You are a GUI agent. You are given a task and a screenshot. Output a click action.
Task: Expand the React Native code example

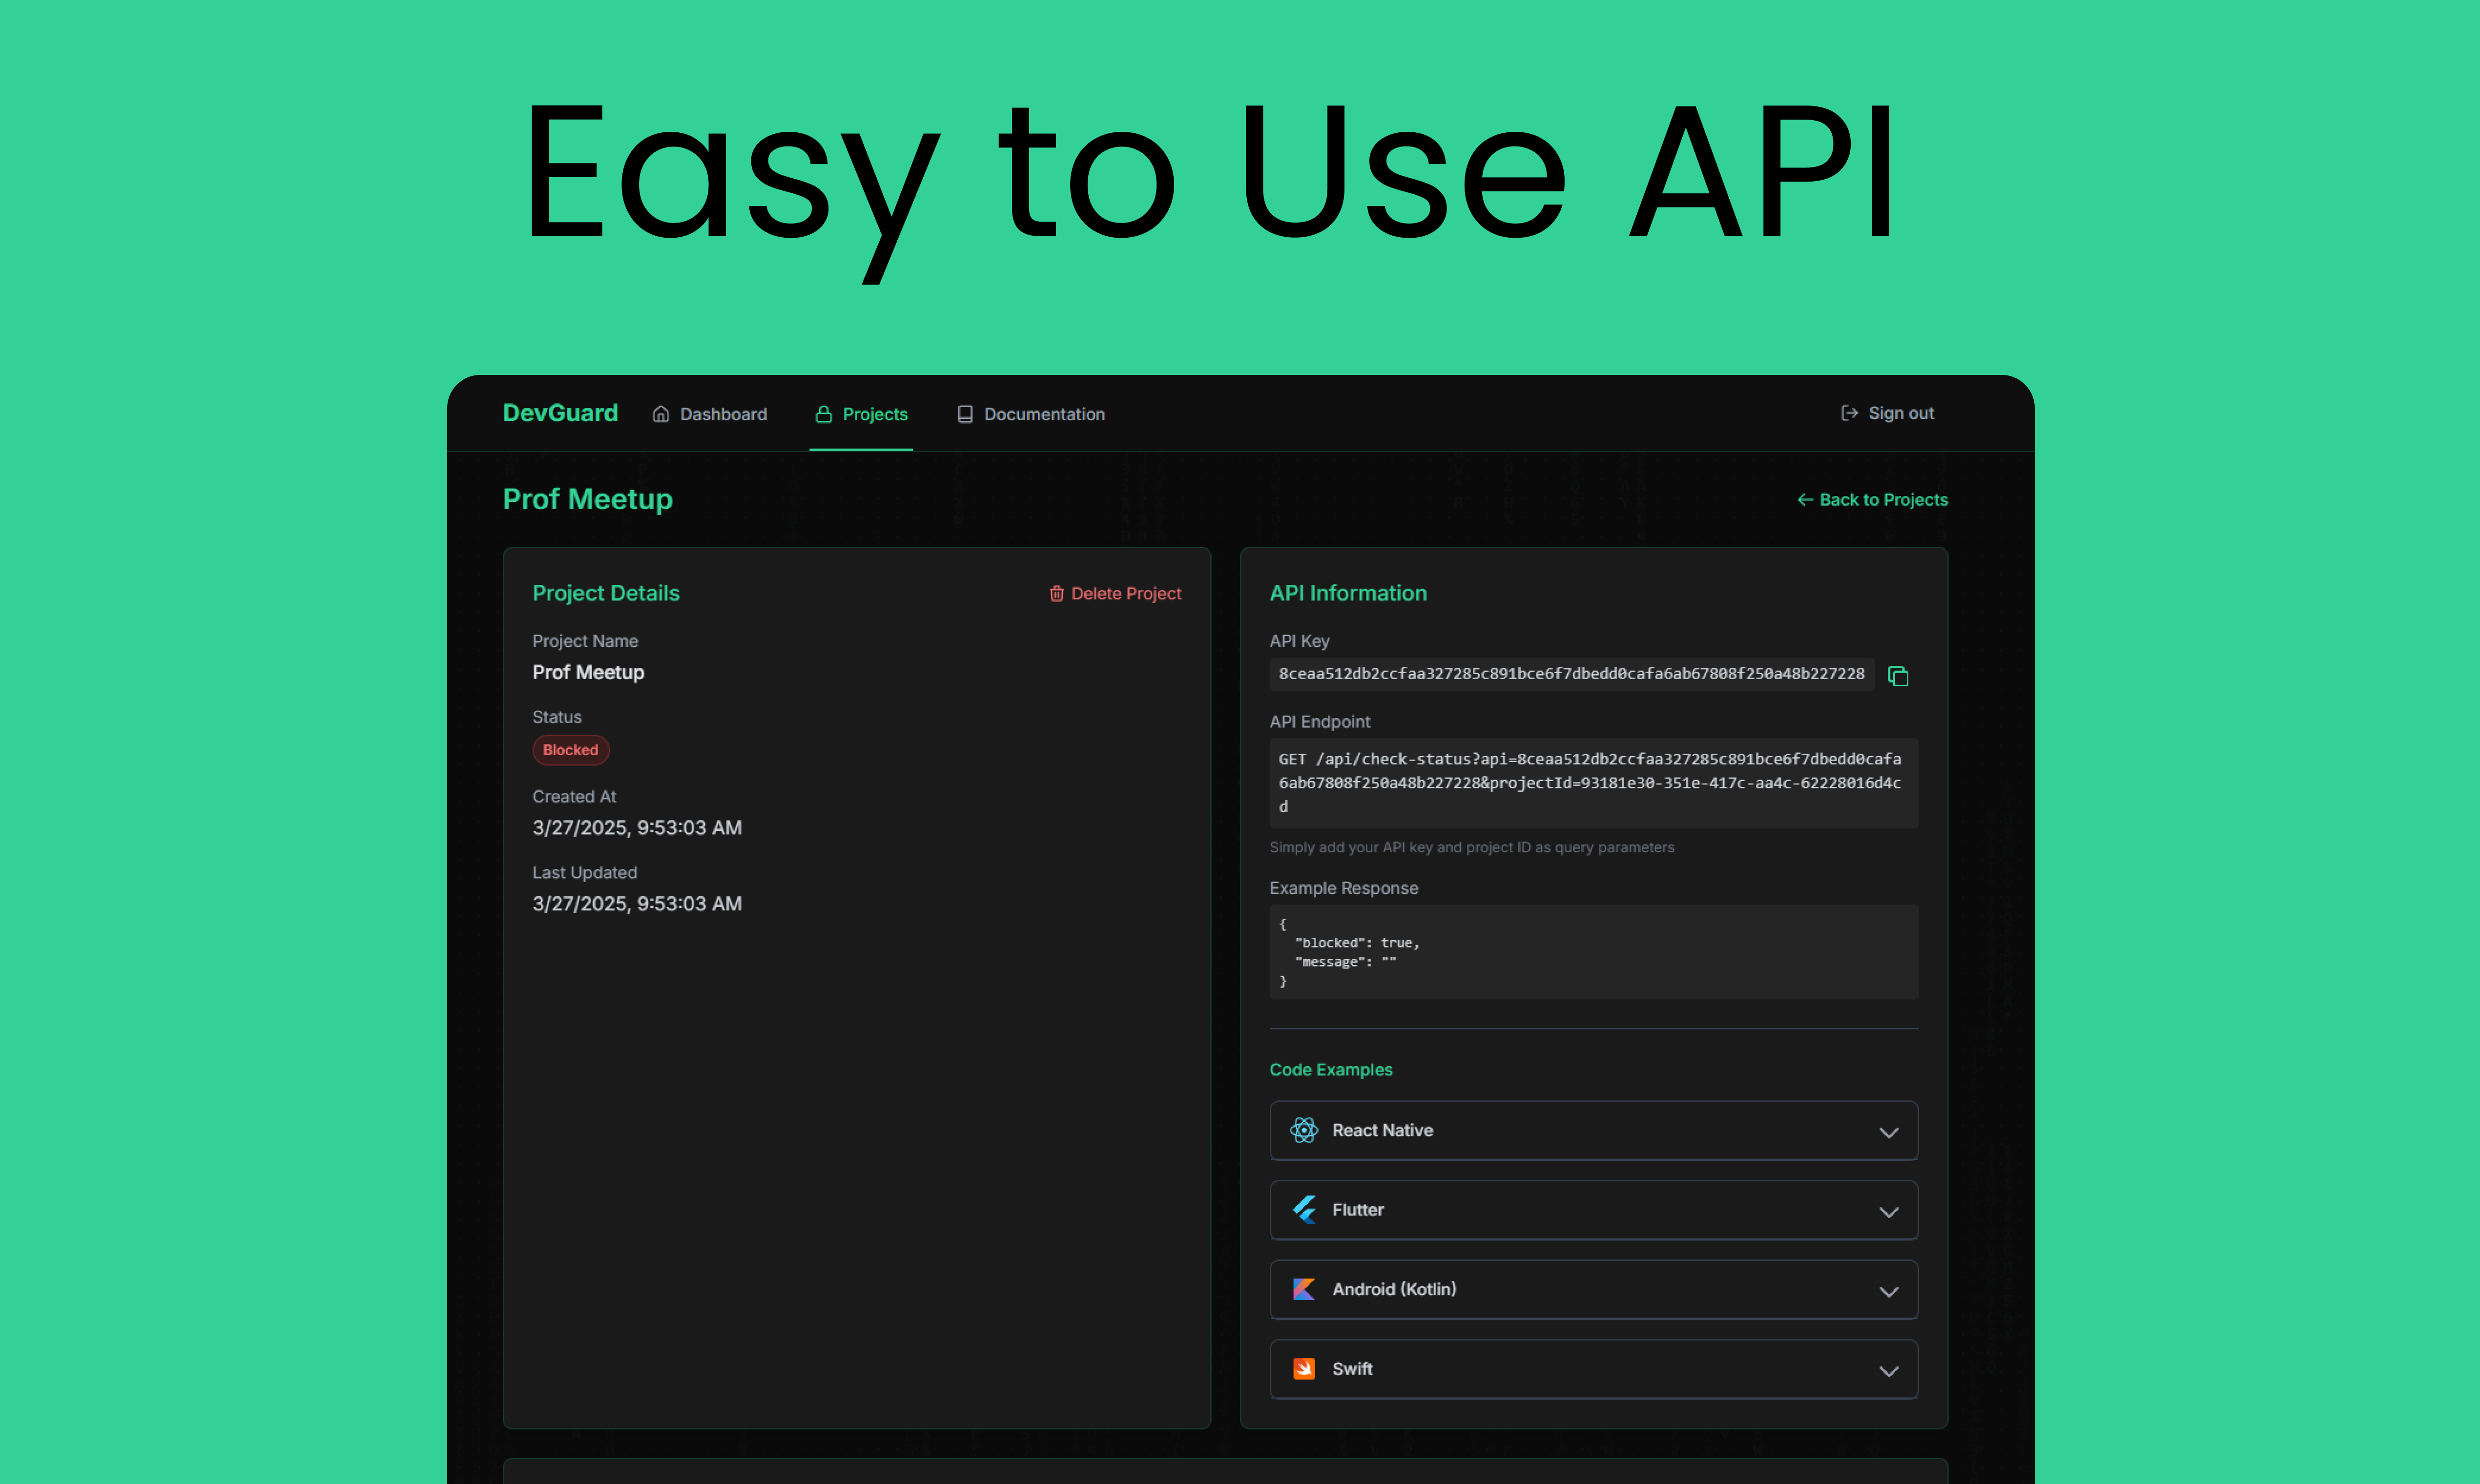[1594, 1131]
